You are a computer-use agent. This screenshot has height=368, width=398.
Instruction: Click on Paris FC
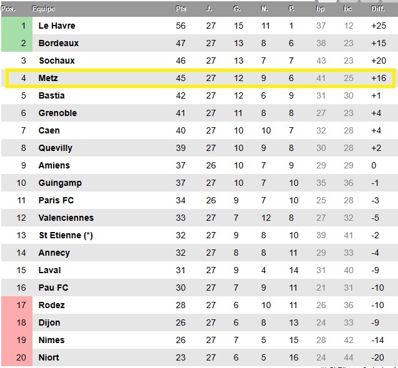pyautogui.click(x=56, y=200)
